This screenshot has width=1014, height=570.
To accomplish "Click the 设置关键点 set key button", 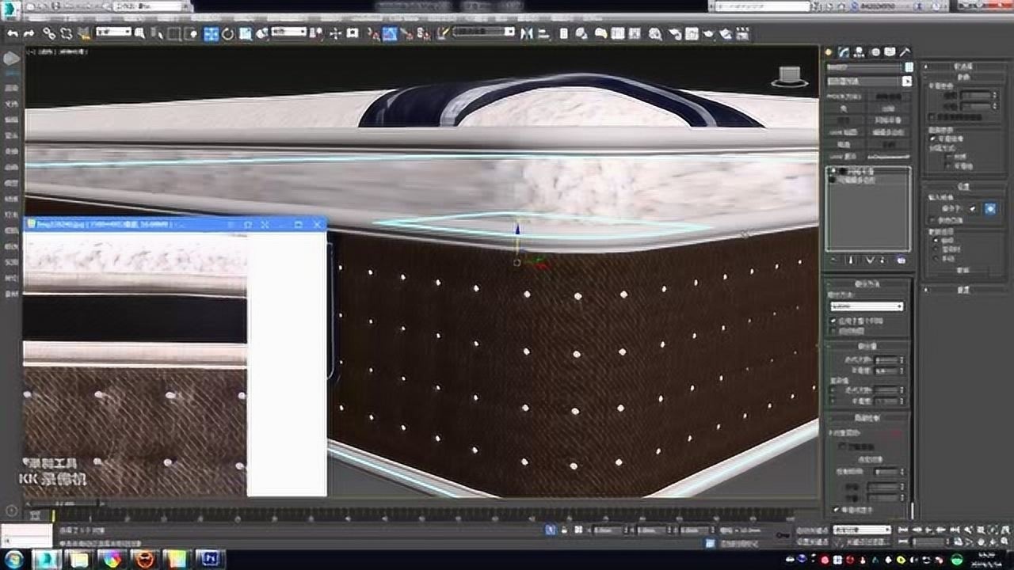I will 814,541.
